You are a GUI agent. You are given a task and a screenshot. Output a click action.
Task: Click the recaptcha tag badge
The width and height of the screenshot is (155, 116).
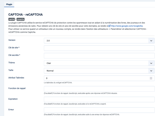(20, 19)
